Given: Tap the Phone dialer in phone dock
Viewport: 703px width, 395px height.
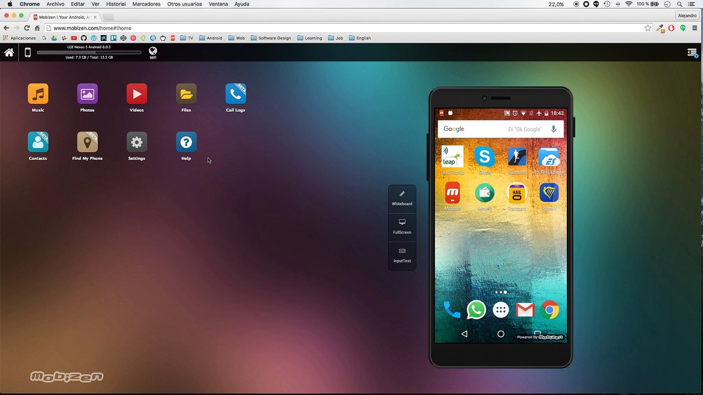Looking at the screenshot, I should coord(452,310).
